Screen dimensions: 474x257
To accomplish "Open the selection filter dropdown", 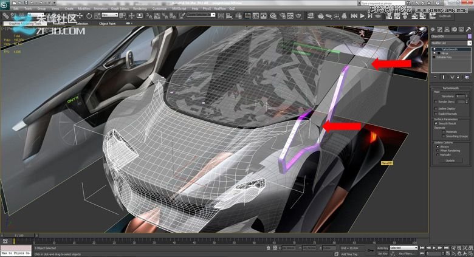I will (x=35, y=15).
